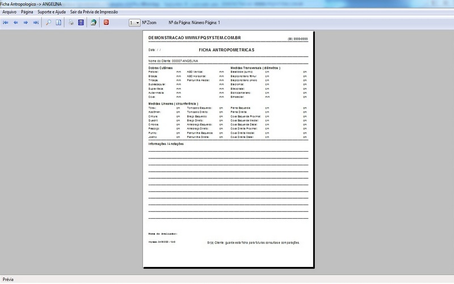Click the Número Página: 1 label
The width and height of the screenshot is (454, 284).
(x=205, y=23)
